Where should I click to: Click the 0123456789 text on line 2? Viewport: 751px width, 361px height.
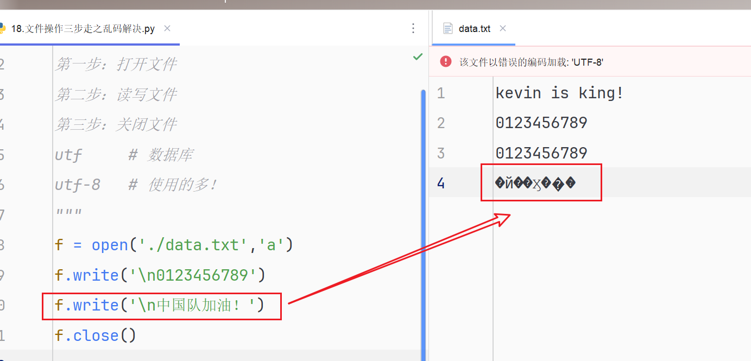(541, 123)
